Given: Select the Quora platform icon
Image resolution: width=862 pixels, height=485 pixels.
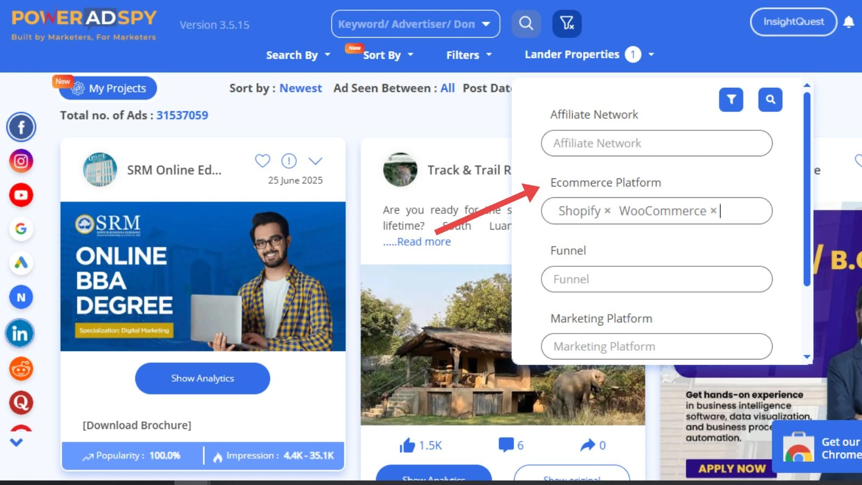Looking at the screenshot, I should pos(21,403).
